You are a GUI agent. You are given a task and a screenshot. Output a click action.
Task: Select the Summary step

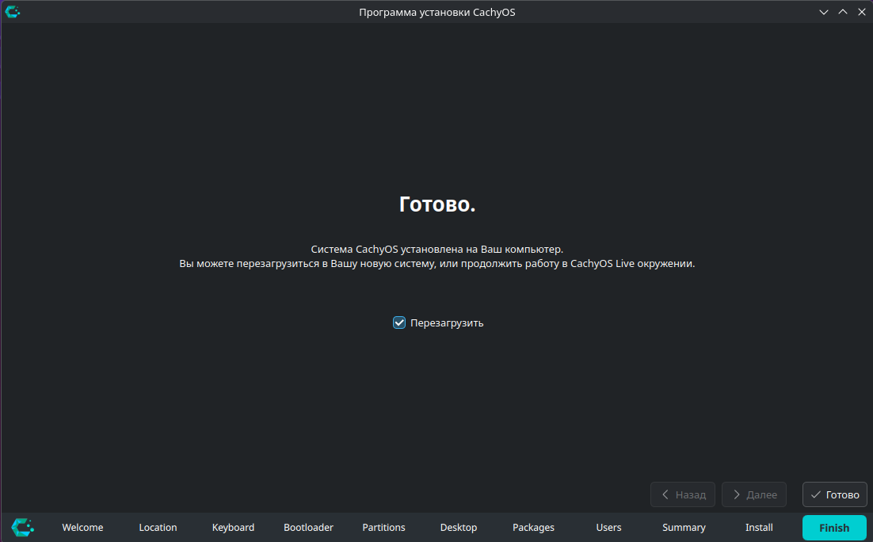pos(684,527)
